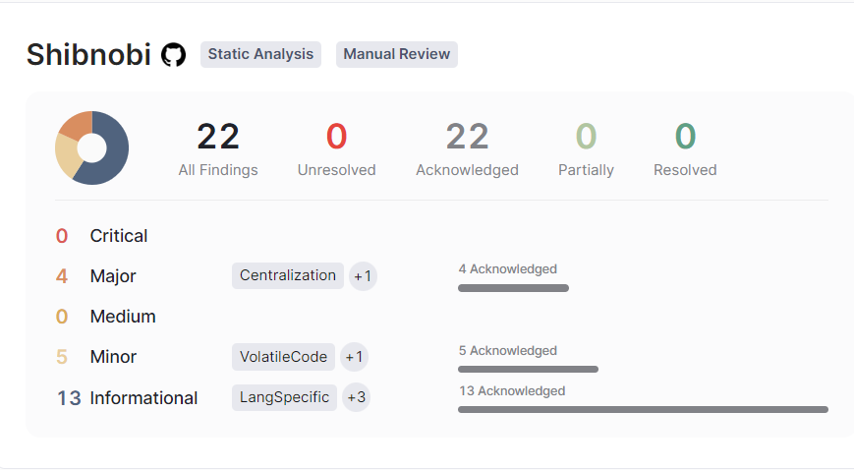Viewport: 854px width, 470px height.
Task: Click the Centralization category tag
Action: (x=288, y=276)
